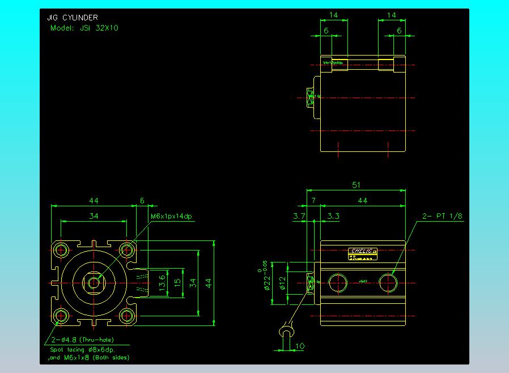Select the "51" overall length dimension

[356, 185]
